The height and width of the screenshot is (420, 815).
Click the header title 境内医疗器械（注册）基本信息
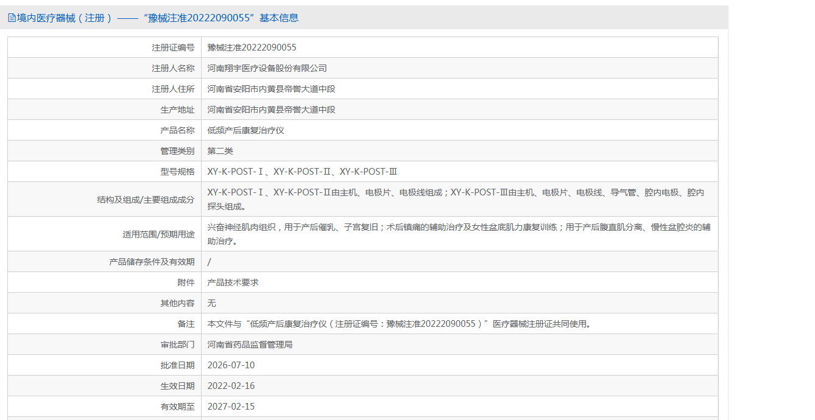click(x=158, y=18)
